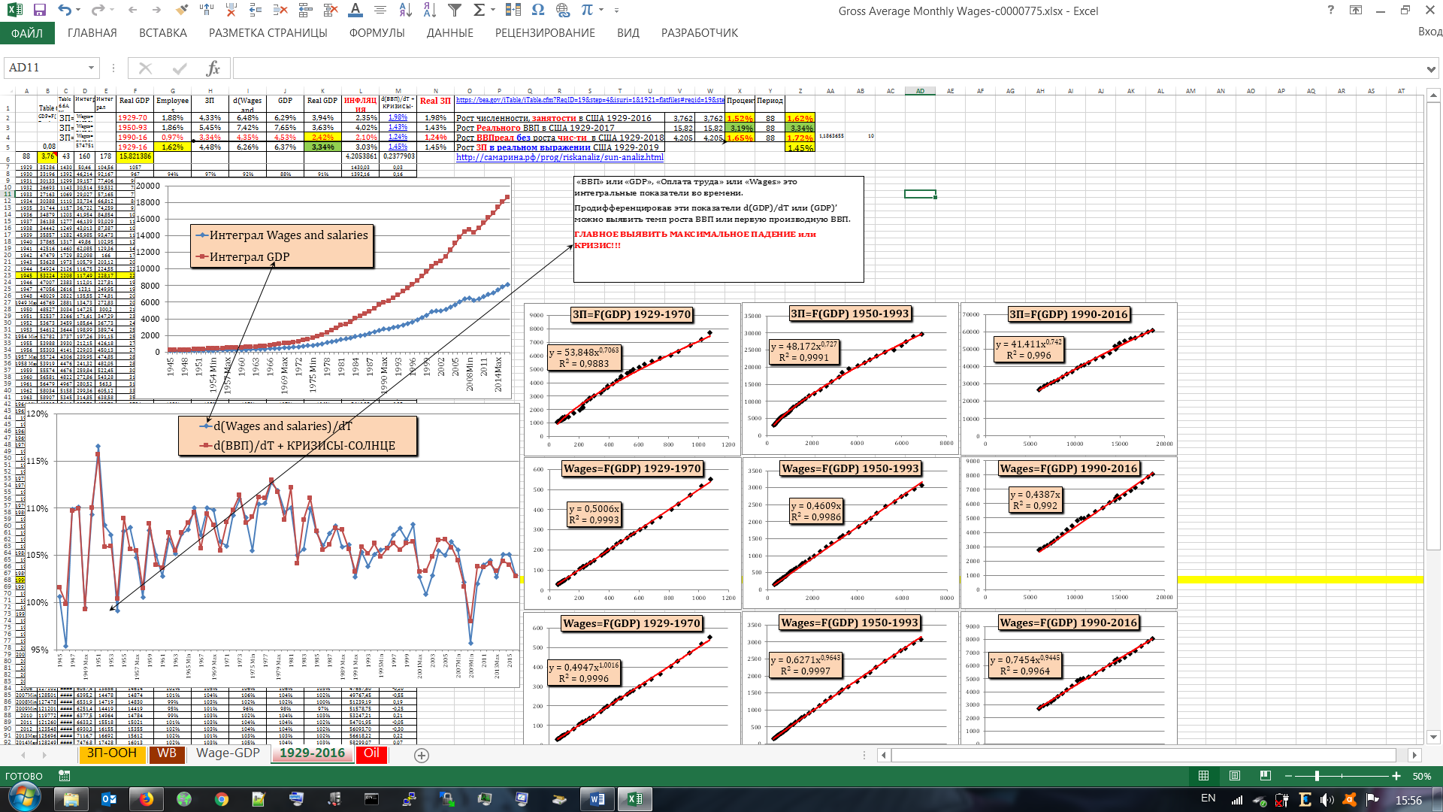Click the new sheet plus button
This screenshot has height=812, width=1443.
(422, 756)
